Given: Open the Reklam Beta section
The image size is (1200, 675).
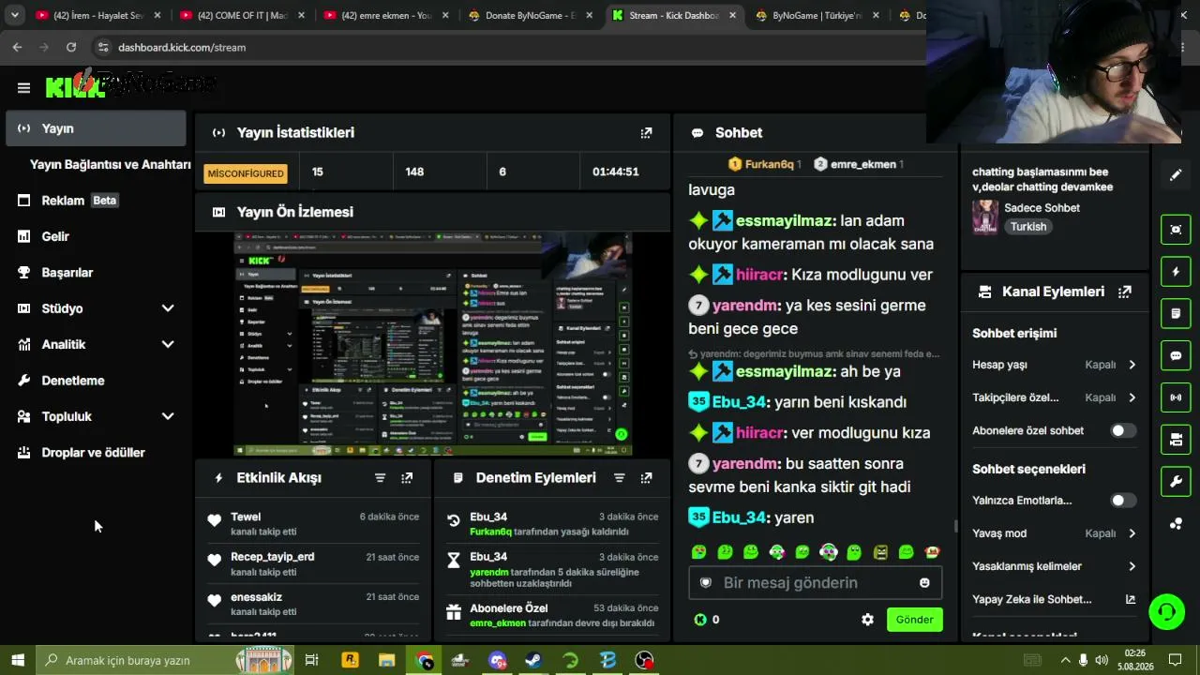Looking at the screenshot, I should pos(80,201).
